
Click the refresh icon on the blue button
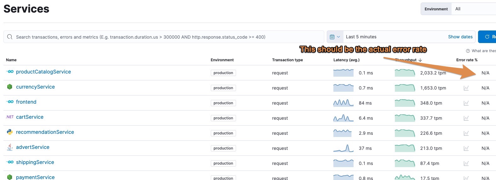pos(487,37)
